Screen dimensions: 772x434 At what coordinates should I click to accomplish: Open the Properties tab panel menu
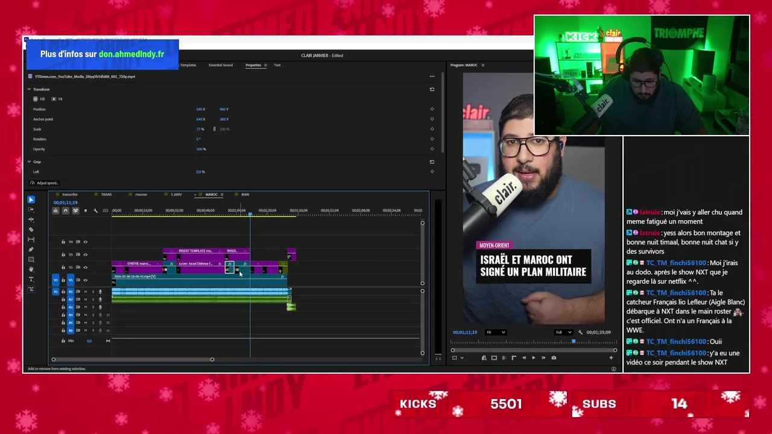(x=265, y=65)
